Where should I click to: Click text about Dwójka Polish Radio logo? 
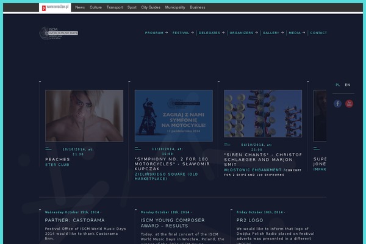tap(276, 235)
